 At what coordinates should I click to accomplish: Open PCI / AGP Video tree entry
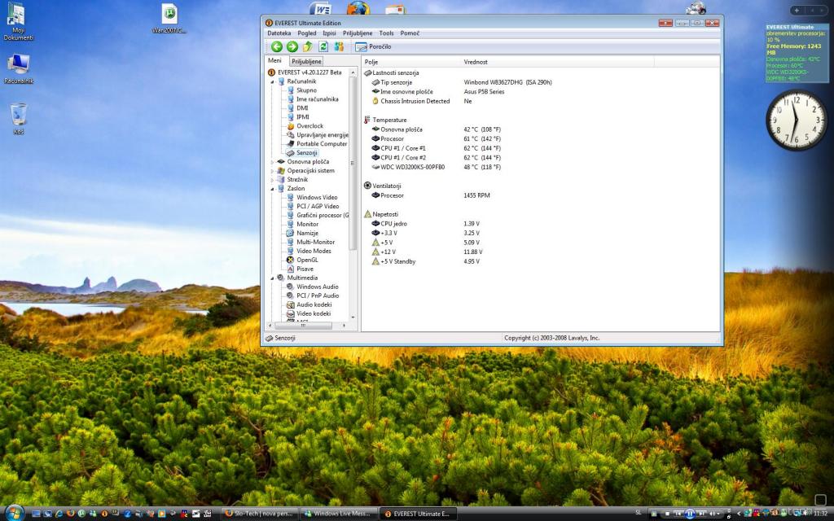(x=313, y=207)
